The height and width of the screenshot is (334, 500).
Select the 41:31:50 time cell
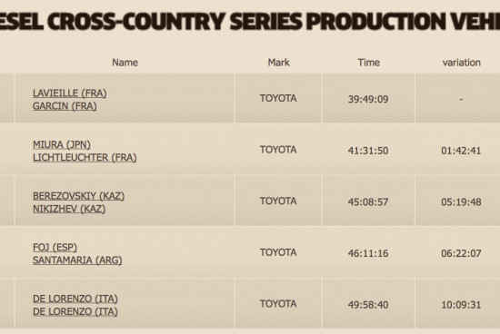coord(368,151)
